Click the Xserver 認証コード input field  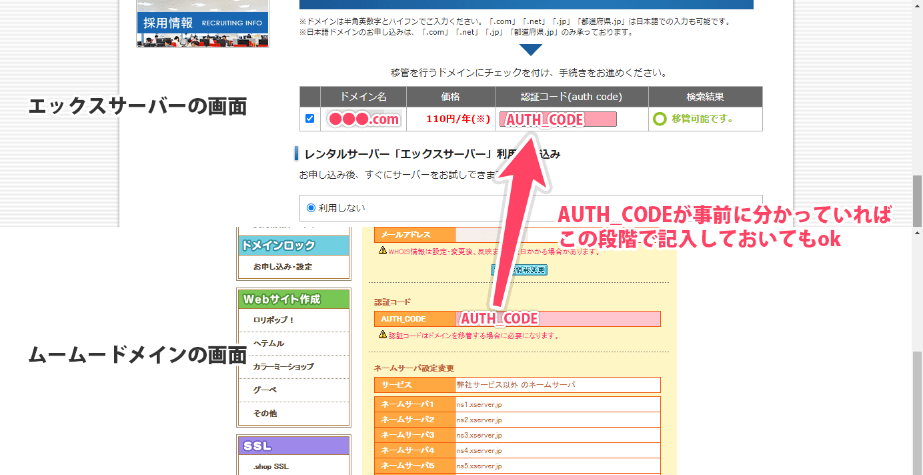coord(558,119)
